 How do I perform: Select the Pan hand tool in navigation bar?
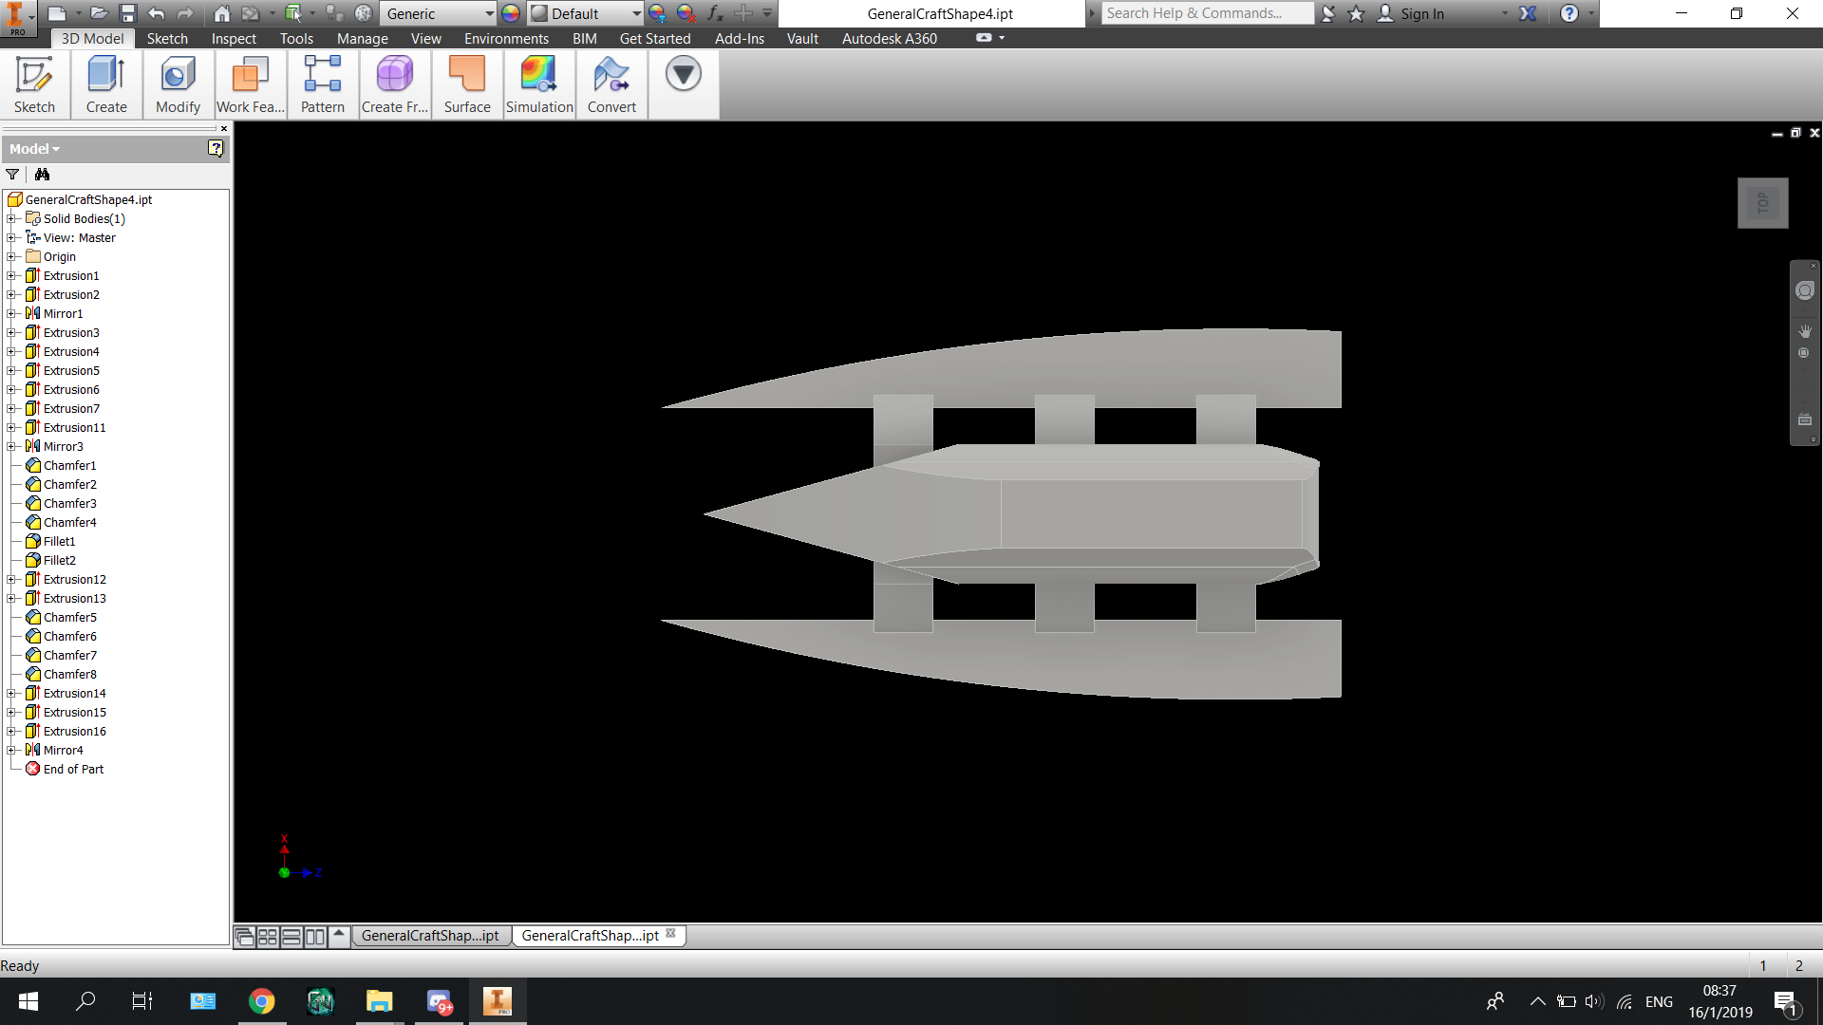coord(1805,330)
